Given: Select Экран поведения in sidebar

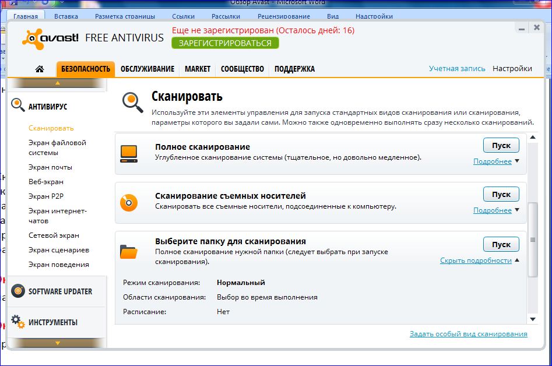Looking at the screenshot, I should [x=59, y=264].
